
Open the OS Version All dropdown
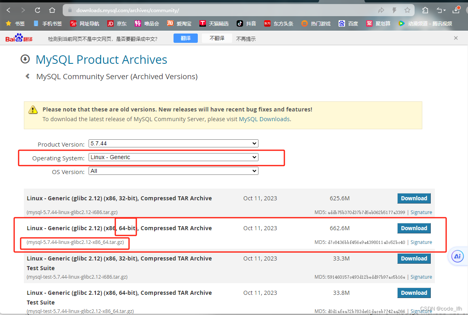(x=174, y=171)
